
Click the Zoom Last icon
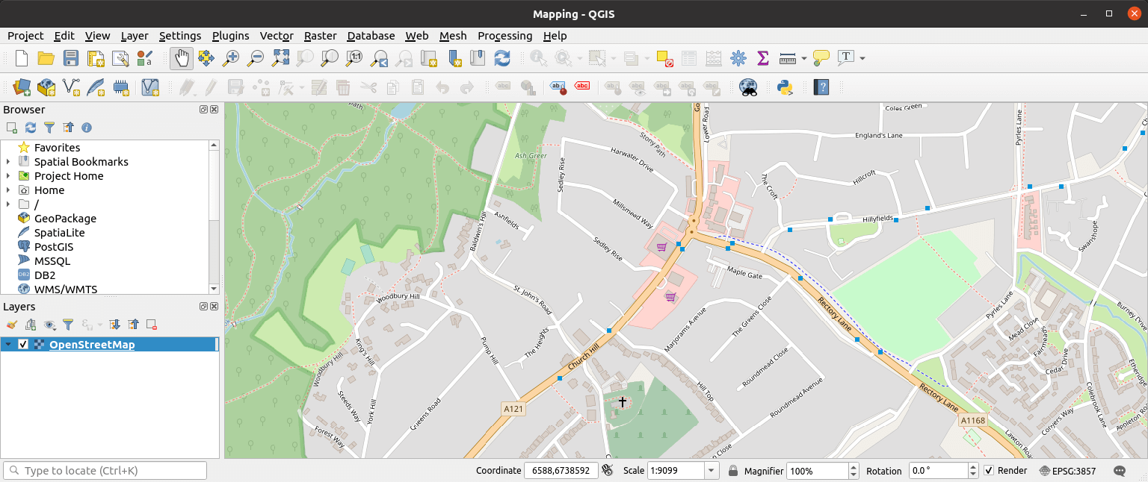pos(380,58)
